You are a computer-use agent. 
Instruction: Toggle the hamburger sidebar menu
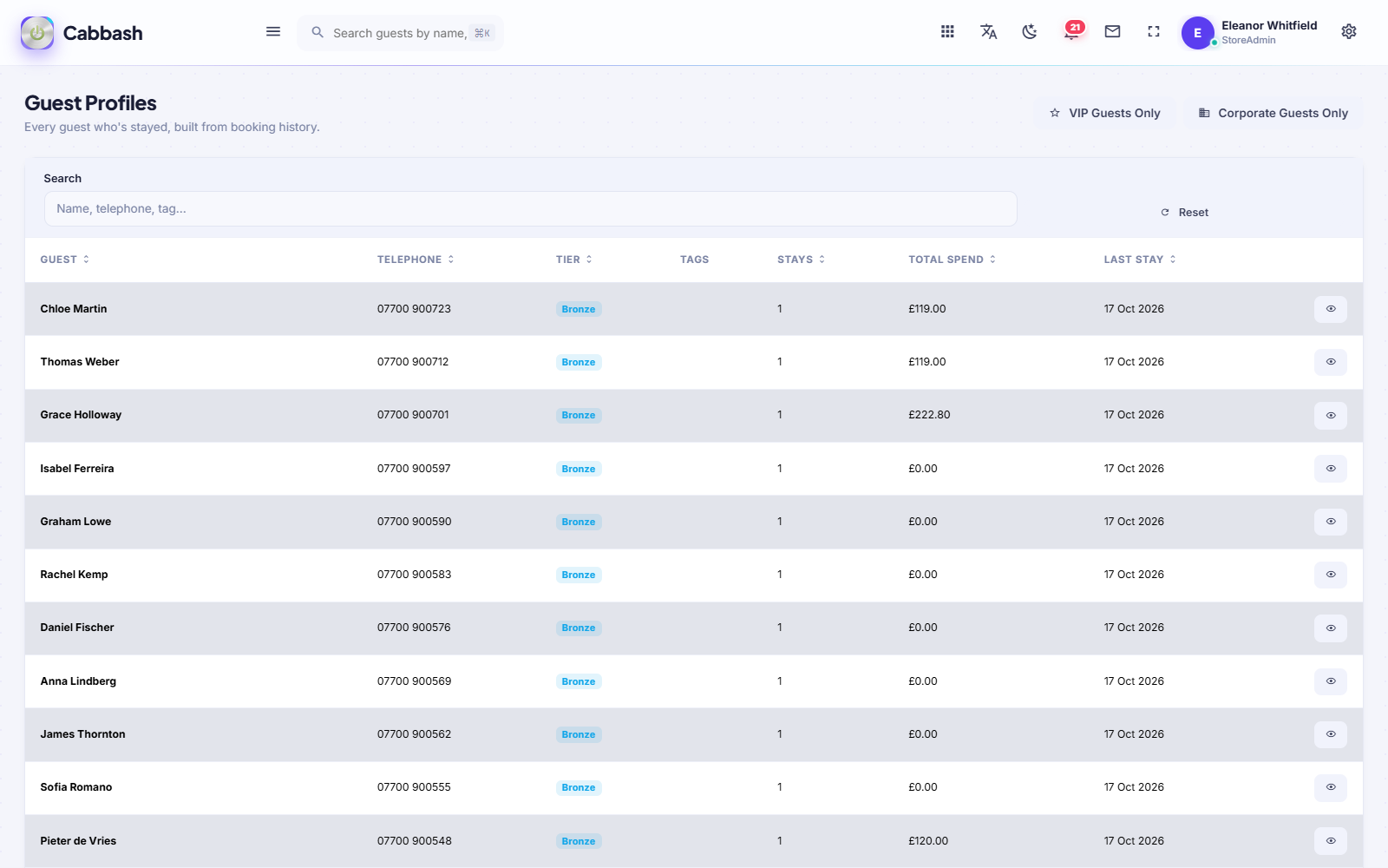(273, 32)
